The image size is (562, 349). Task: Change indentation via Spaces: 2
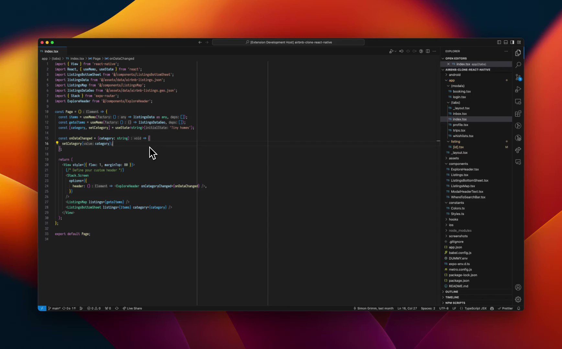[x=428, y=308]
